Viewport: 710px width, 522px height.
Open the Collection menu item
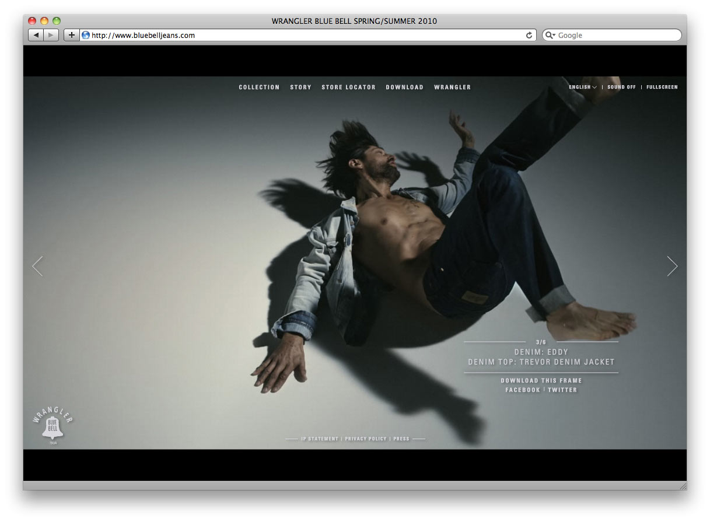click(x=259, y=87)
